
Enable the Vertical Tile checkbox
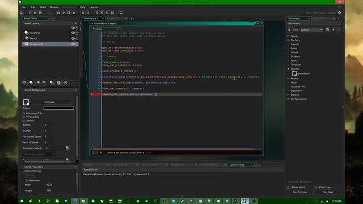click(24, 117)
